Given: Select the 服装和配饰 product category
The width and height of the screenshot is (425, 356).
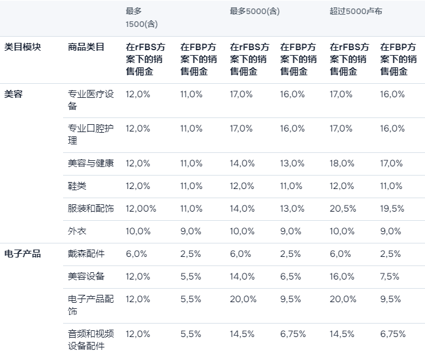Looking at the screenshot, I should 91,209.
